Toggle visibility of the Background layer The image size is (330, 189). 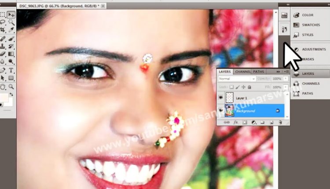[x=221, y=111]
